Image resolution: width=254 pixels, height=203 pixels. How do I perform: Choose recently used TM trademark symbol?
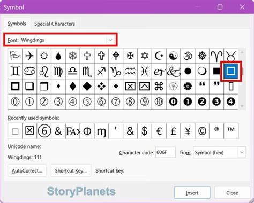tap(231, 131)
